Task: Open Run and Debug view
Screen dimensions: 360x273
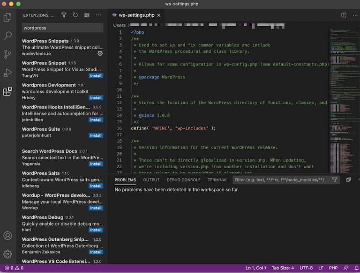Action: click(7, 73)
